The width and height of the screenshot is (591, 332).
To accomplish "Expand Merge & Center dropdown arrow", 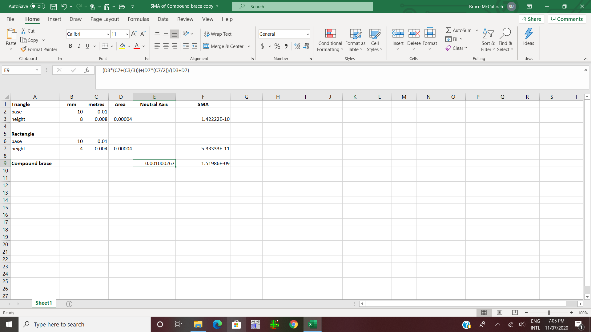I will (x=249, y=46).
